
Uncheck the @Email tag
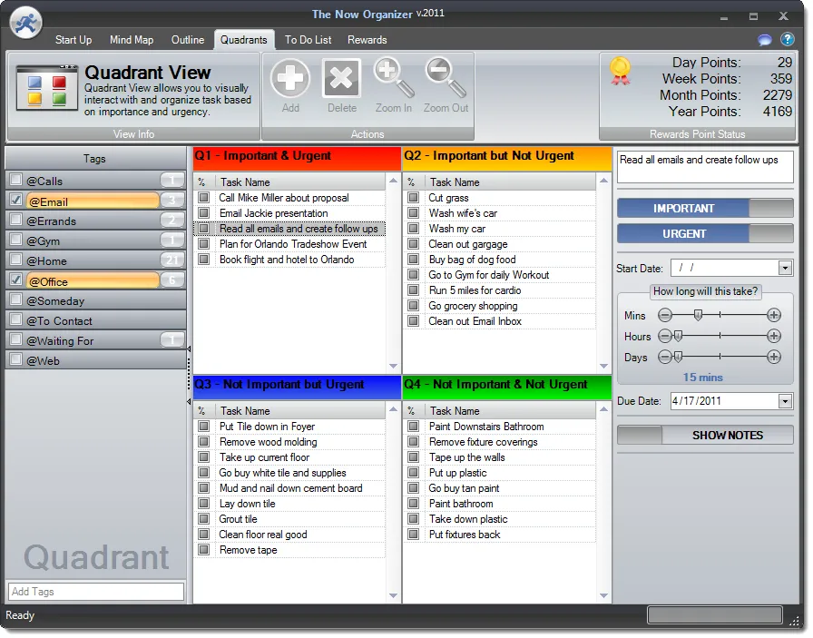pos(15,201)
